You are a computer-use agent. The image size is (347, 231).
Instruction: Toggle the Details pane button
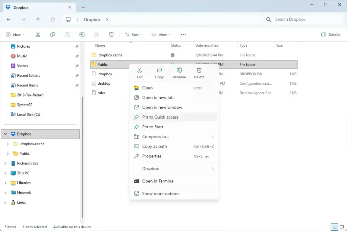pos(330,34)
